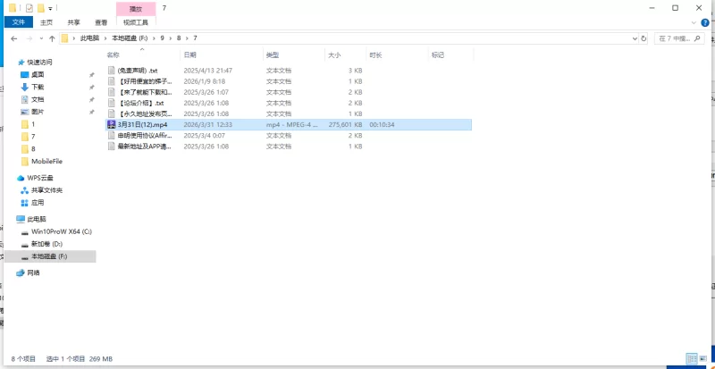Expand address bar history dropdown
Viewport: 715px width, 369px height.
(x=635, y=38)
